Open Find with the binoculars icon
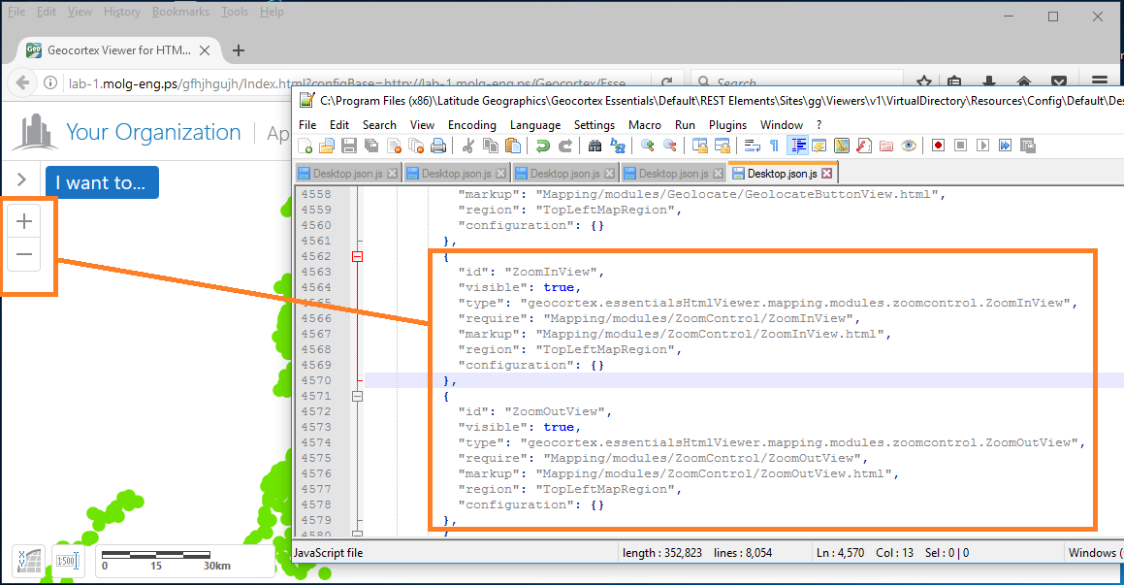 [595, 146]
